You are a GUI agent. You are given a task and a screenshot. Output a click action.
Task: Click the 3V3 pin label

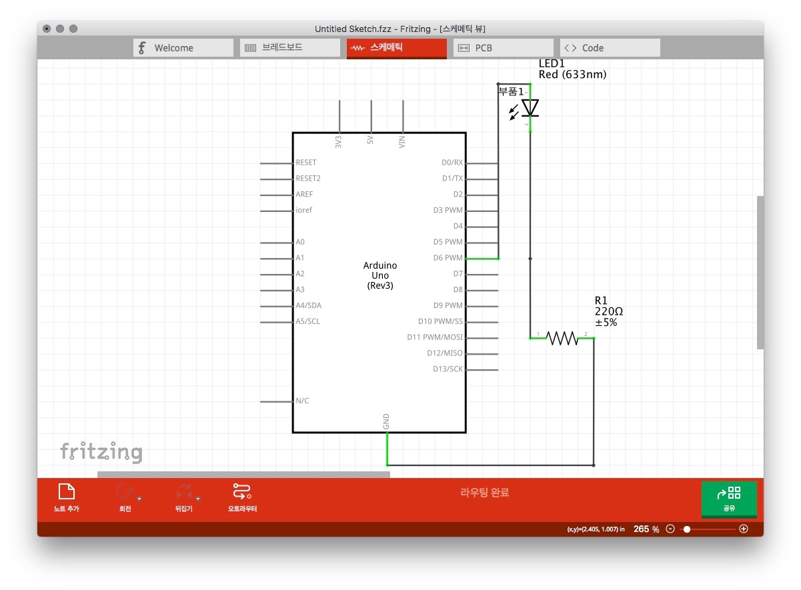click(339, 141)
